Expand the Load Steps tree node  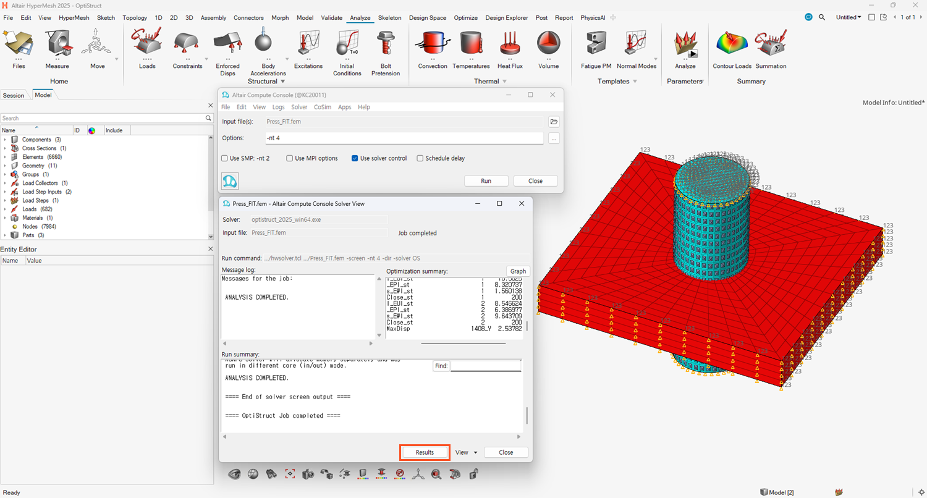coord(5,200)
